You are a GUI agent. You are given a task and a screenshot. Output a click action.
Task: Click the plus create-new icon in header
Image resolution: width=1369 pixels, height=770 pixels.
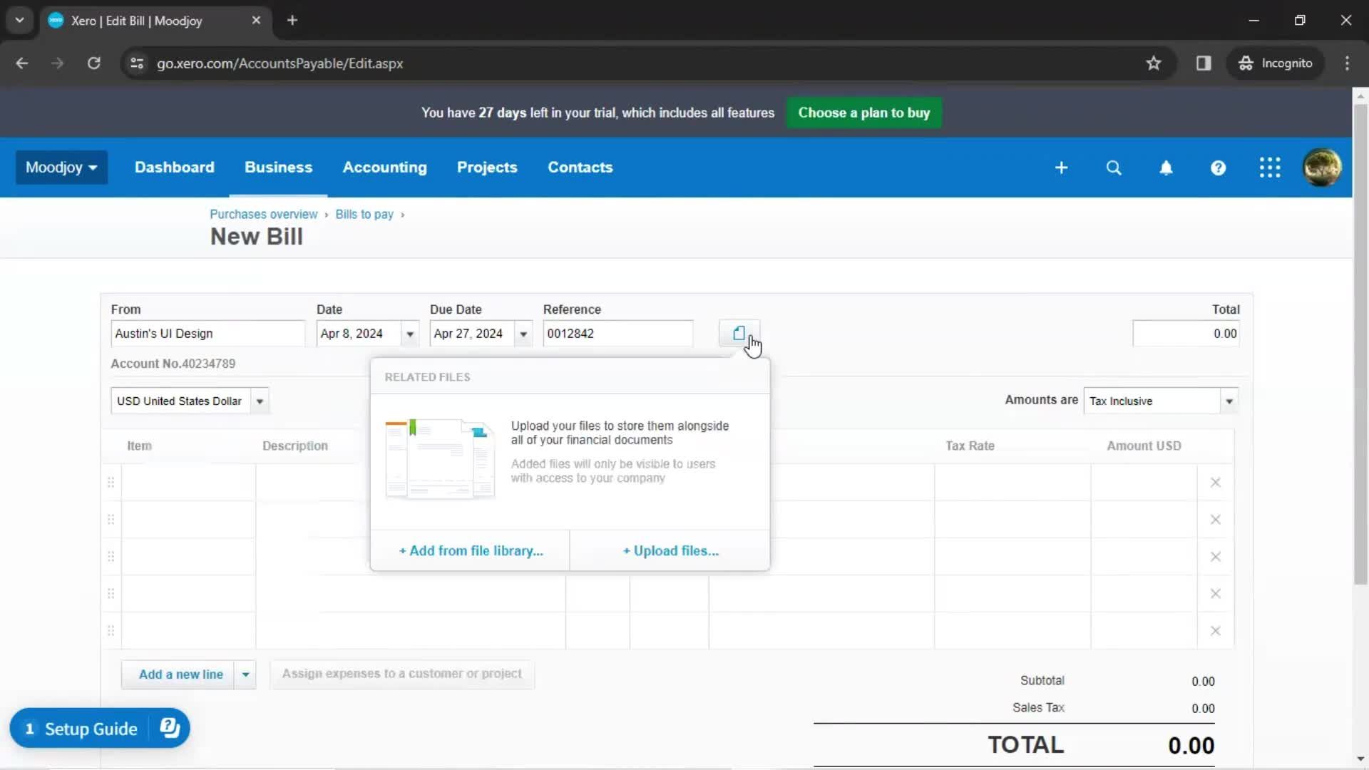1061,168
